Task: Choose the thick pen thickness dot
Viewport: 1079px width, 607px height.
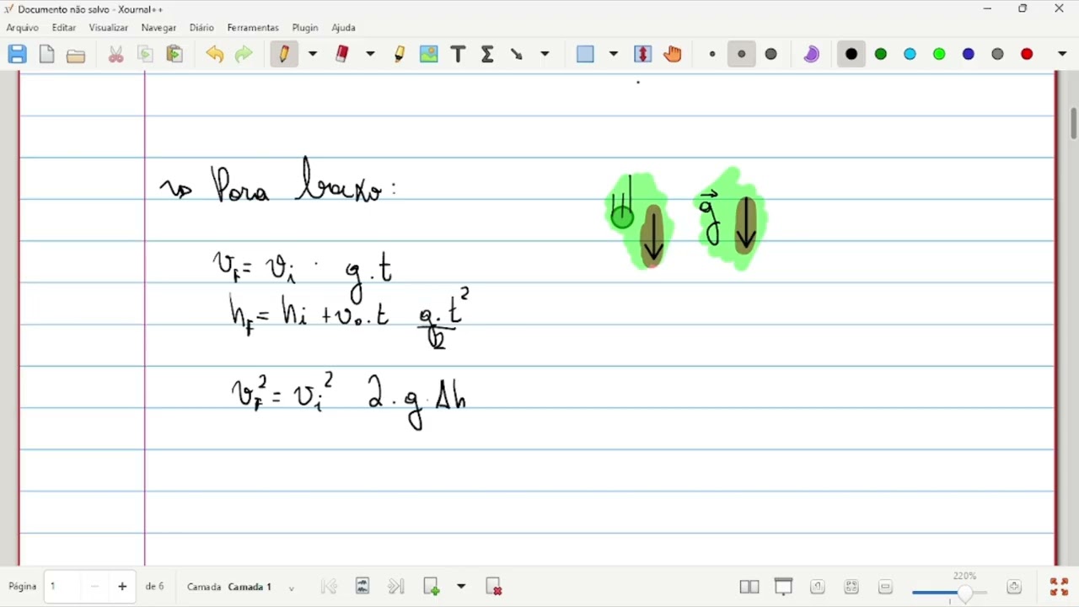Action: tap(771, 54)
